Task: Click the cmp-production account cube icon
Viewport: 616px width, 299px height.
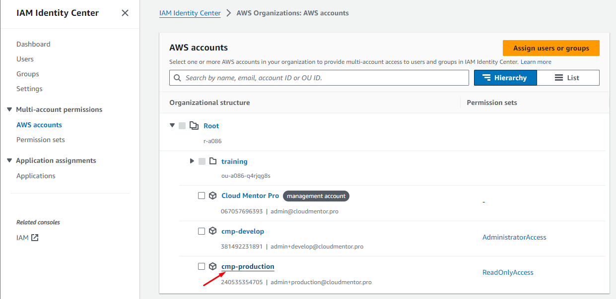Action: [x=213, y=266]
